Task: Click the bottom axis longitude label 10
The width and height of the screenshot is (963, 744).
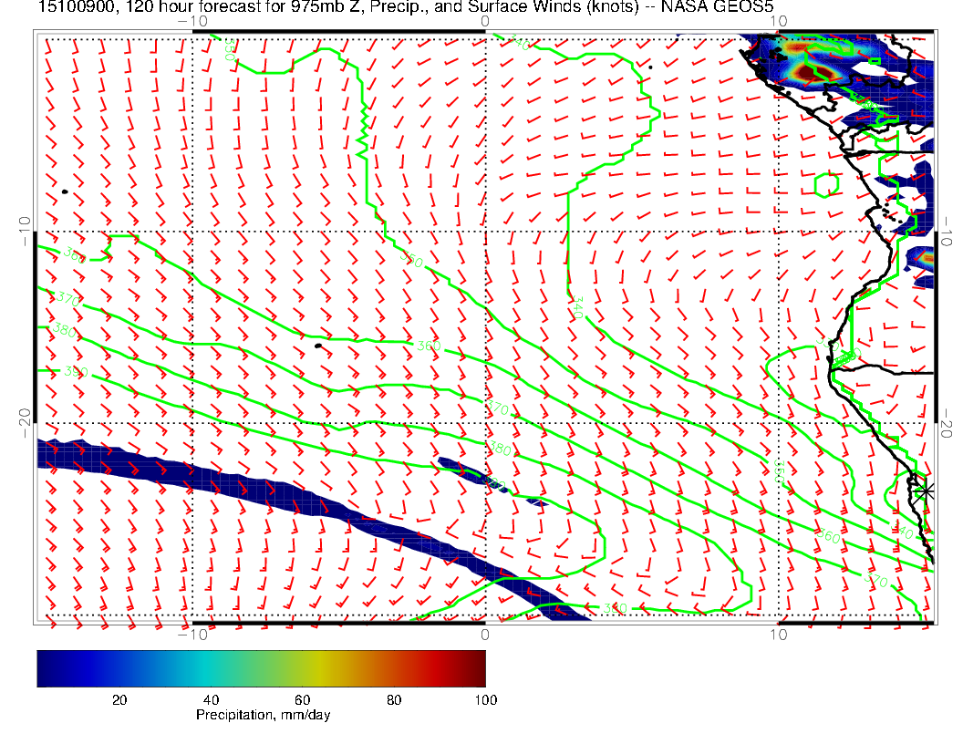Action: [778, 635]
